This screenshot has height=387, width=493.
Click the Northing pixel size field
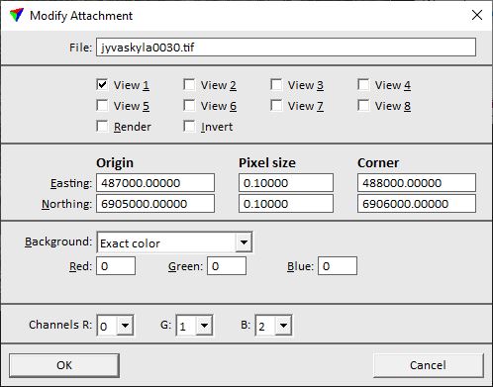(x=286, y=204)
